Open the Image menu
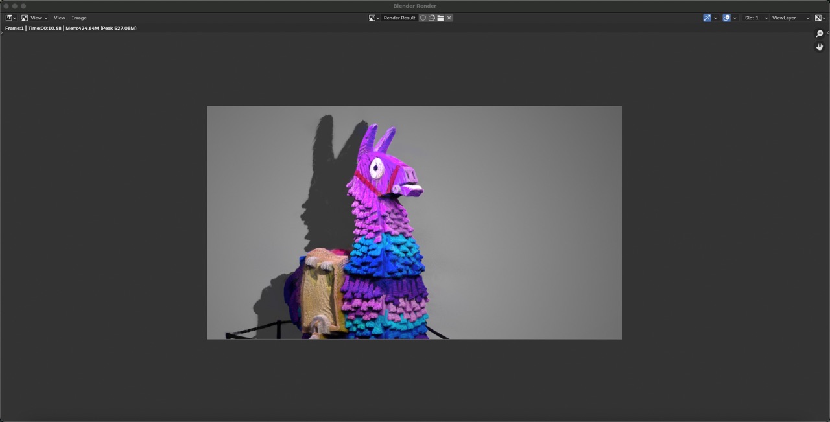 [78, 18]
